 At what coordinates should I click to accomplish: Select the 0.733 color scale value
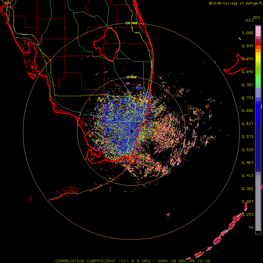pos(248,98)
